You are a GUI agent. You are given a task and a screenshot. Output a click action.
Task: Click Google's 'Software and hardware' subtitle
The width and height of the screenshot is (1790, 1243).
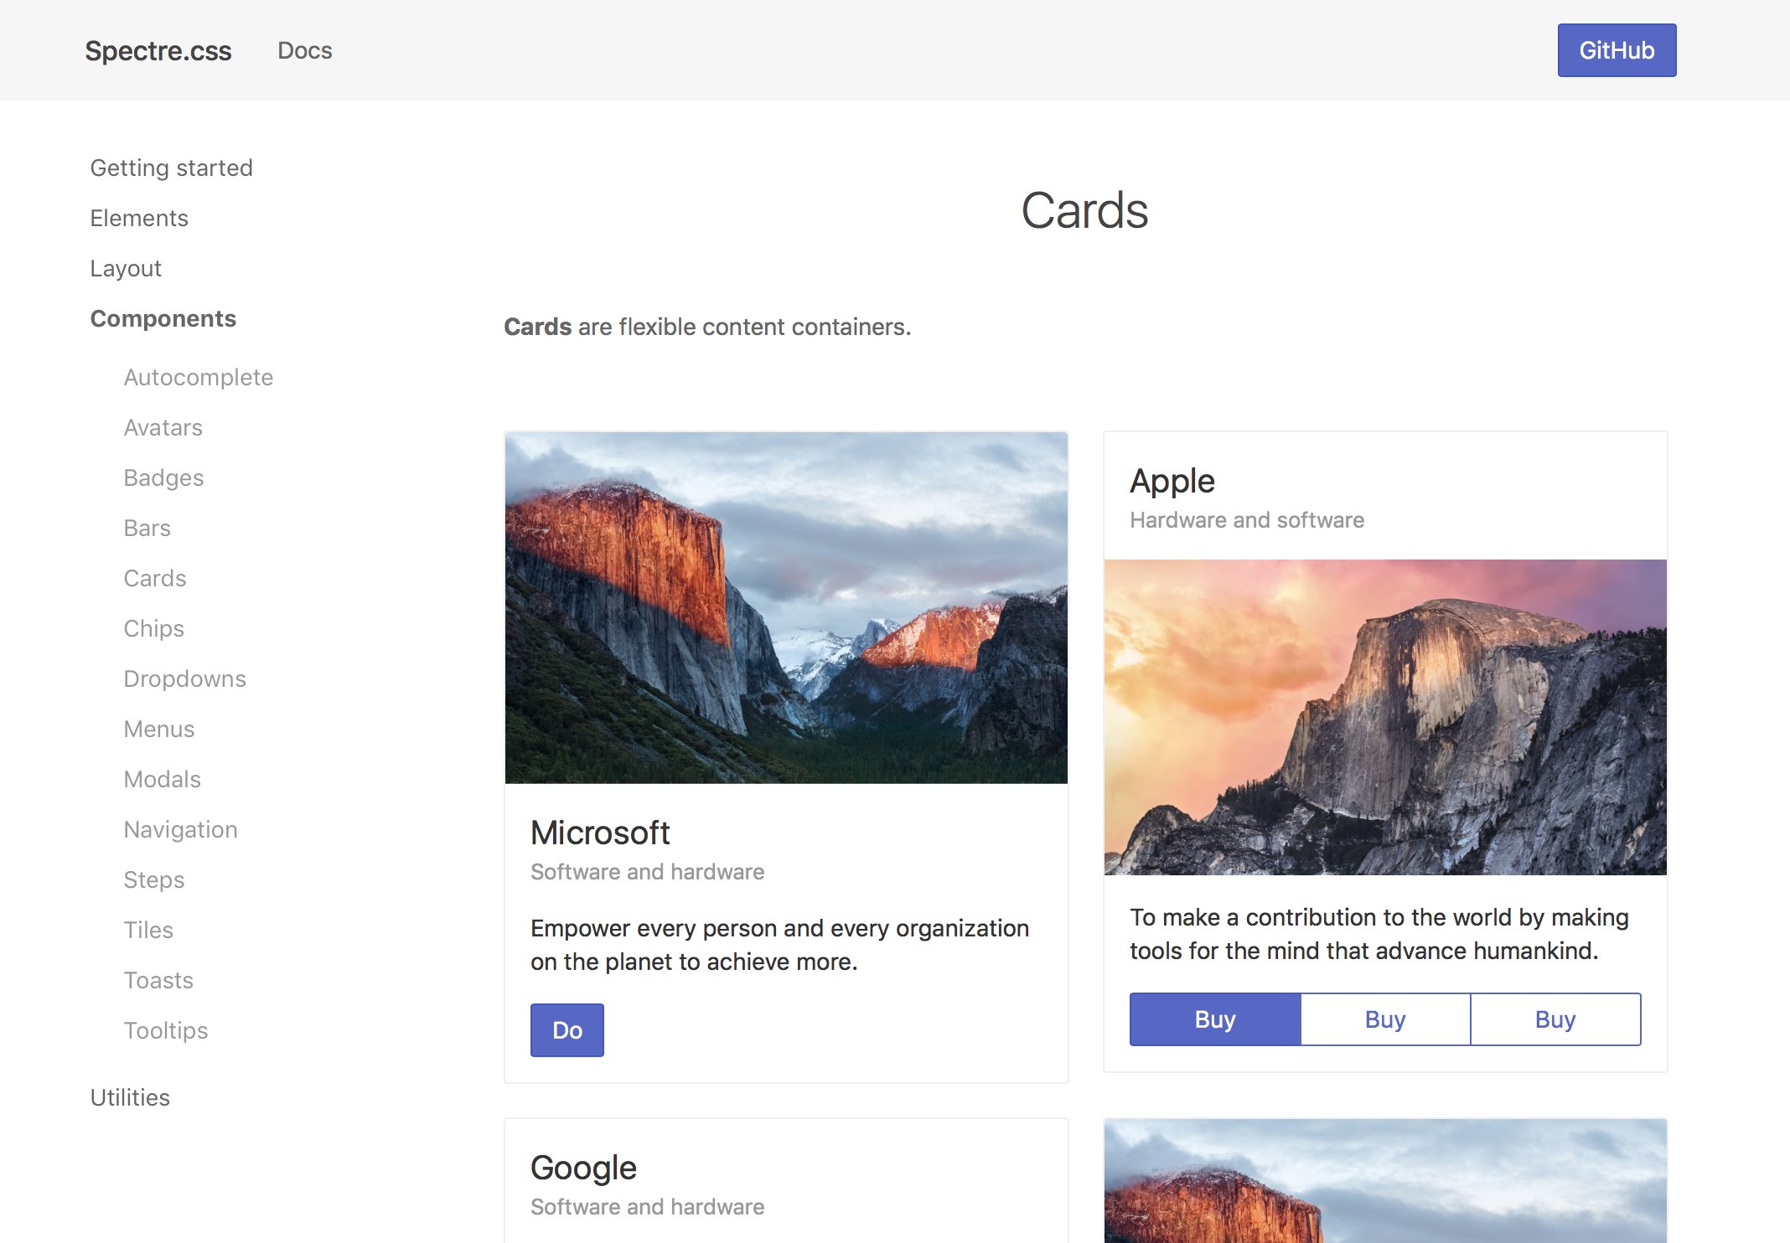[x=647, y=1207]
